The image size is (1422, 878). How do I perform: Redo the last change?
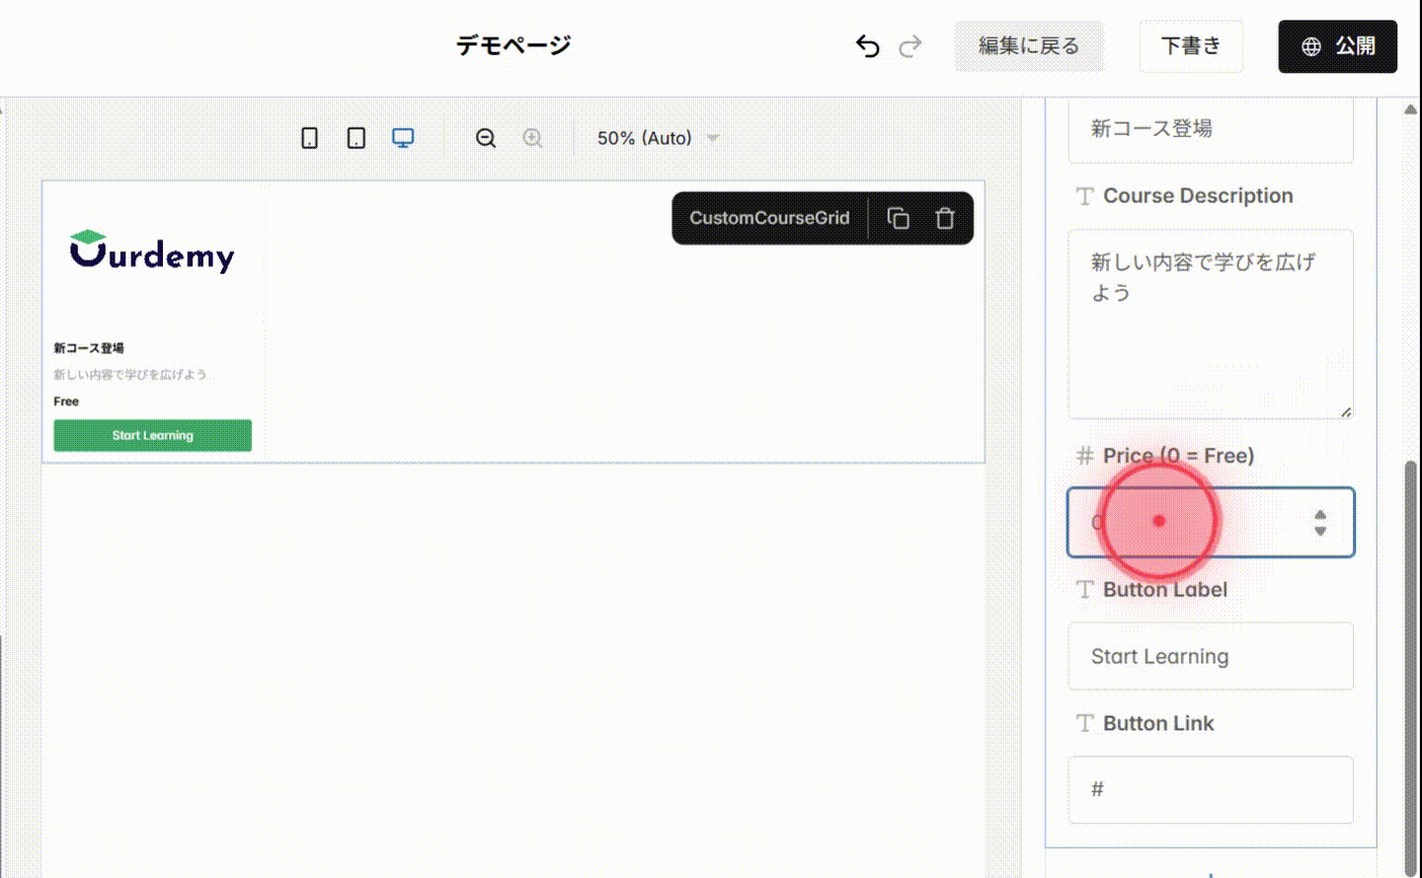(x=909, y=46)
